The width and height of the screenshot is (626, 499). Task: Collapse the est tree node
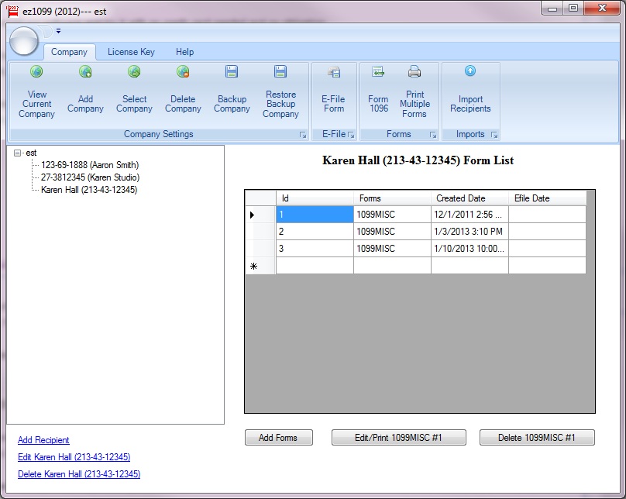pyautogui.click(x=17, y=153)
